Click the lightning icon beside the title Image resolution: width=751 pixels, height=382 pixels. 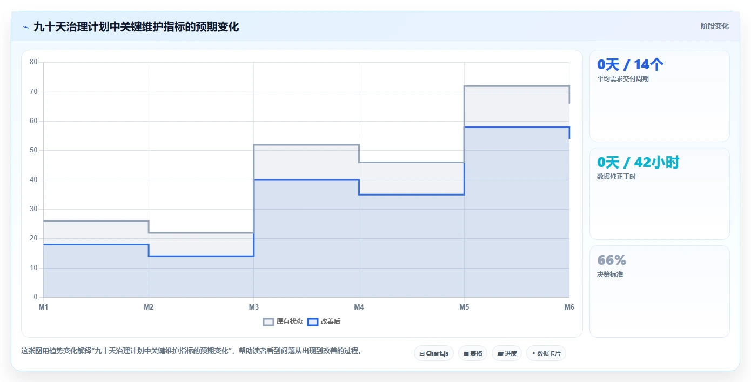(25, 26)
